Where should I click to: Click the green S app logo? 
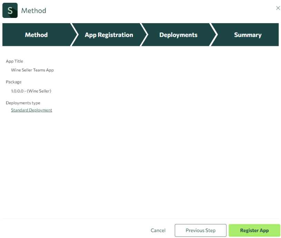coord(10,11)
